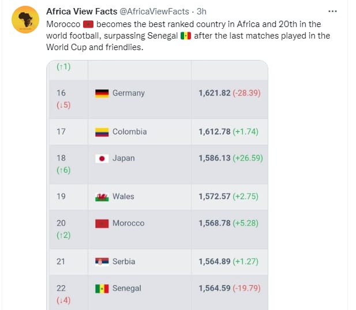This screenshot has height=310, width=356.
Task: Select the Germany country name
Action: point(129,93)
